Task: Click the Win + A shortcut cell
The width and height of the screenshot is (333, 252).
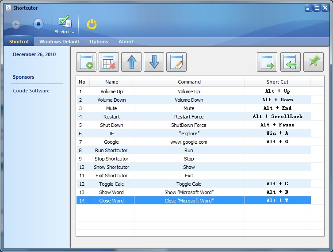Action: click(x=278, y=134)
